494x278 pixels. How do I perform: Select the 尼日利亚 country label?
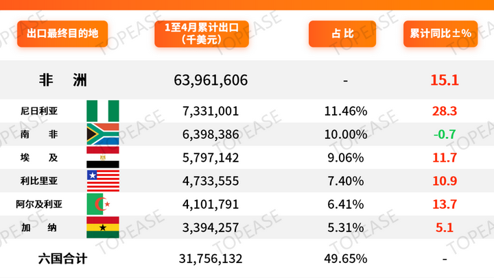39,111
